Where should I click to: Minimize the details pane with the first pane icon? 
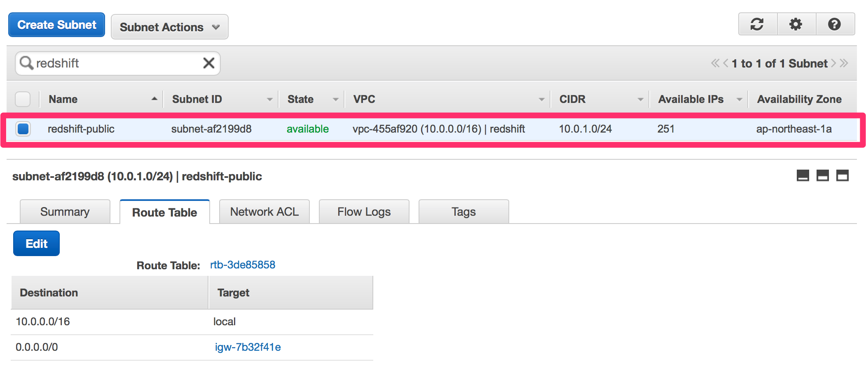[803, 175]
